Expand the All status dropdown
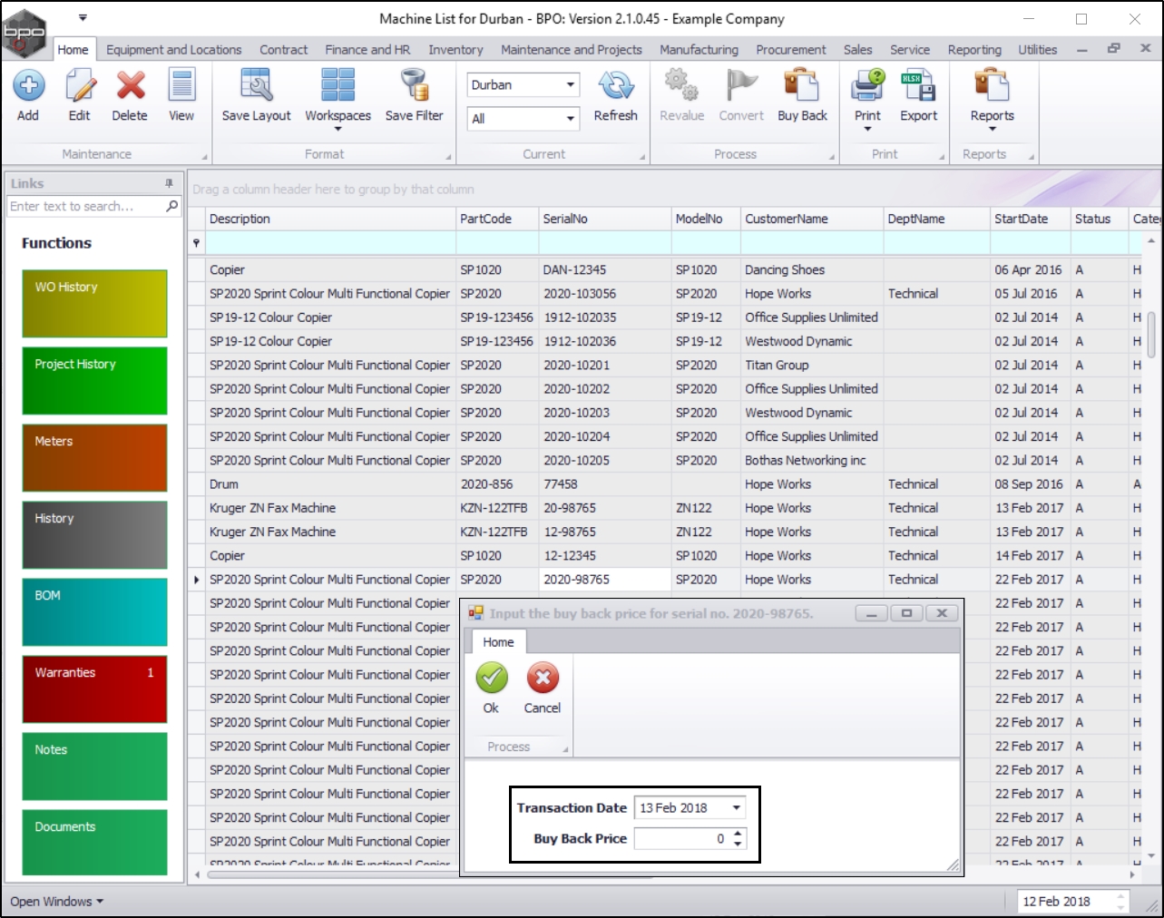This screenshot has width=1164, height=918. [x=570, y=119]
